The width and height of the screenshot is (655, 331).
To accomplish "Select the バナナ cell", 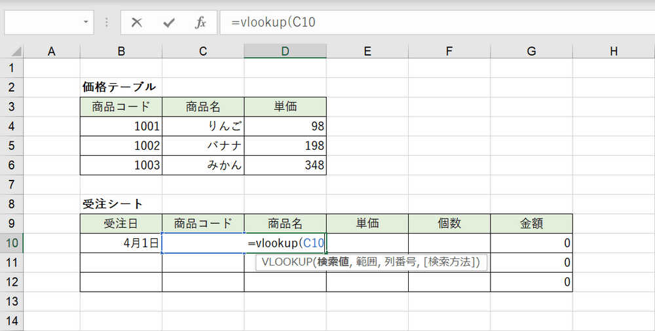I will click(x=203, y=146).
